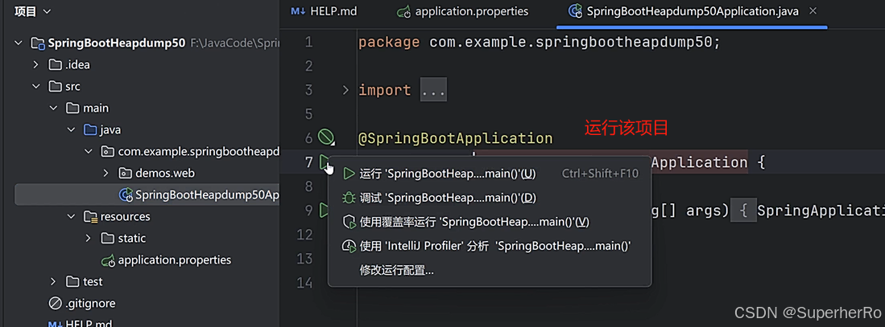The height and width of the screenshot is (327, 885).
Task: Select the main folder icon
Action: pos(72,108)
